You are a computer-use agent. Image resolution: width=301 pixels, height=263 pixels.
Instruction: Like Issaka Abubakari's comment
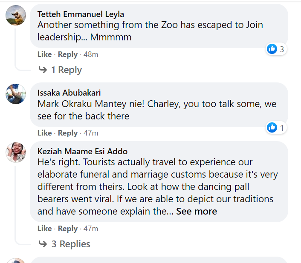[x=44, y=133]
